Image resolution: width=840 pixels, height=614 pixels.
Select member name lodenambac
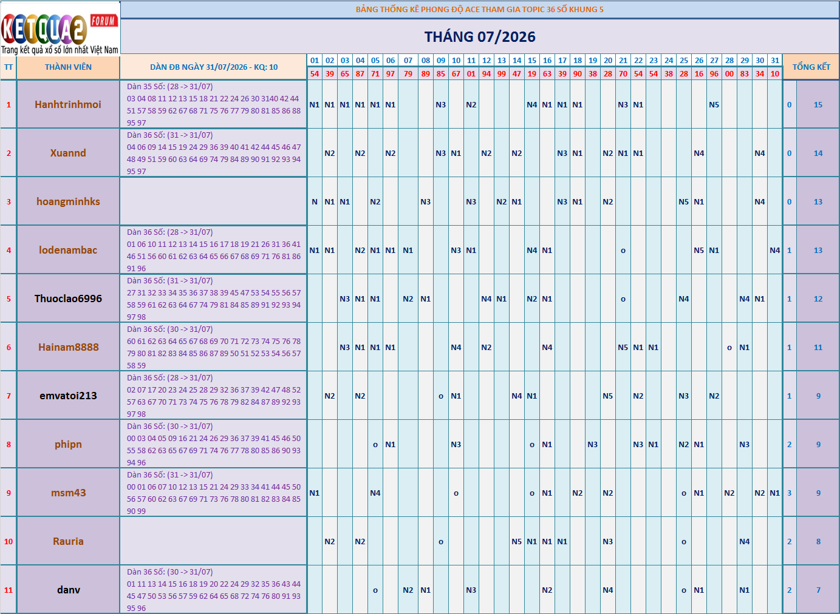coord(68,250)
